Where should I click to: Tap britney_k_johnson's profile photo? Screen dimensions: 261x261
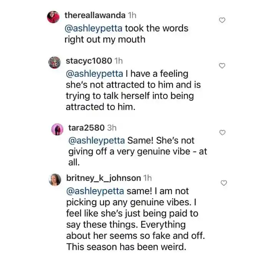click(55, 180)
